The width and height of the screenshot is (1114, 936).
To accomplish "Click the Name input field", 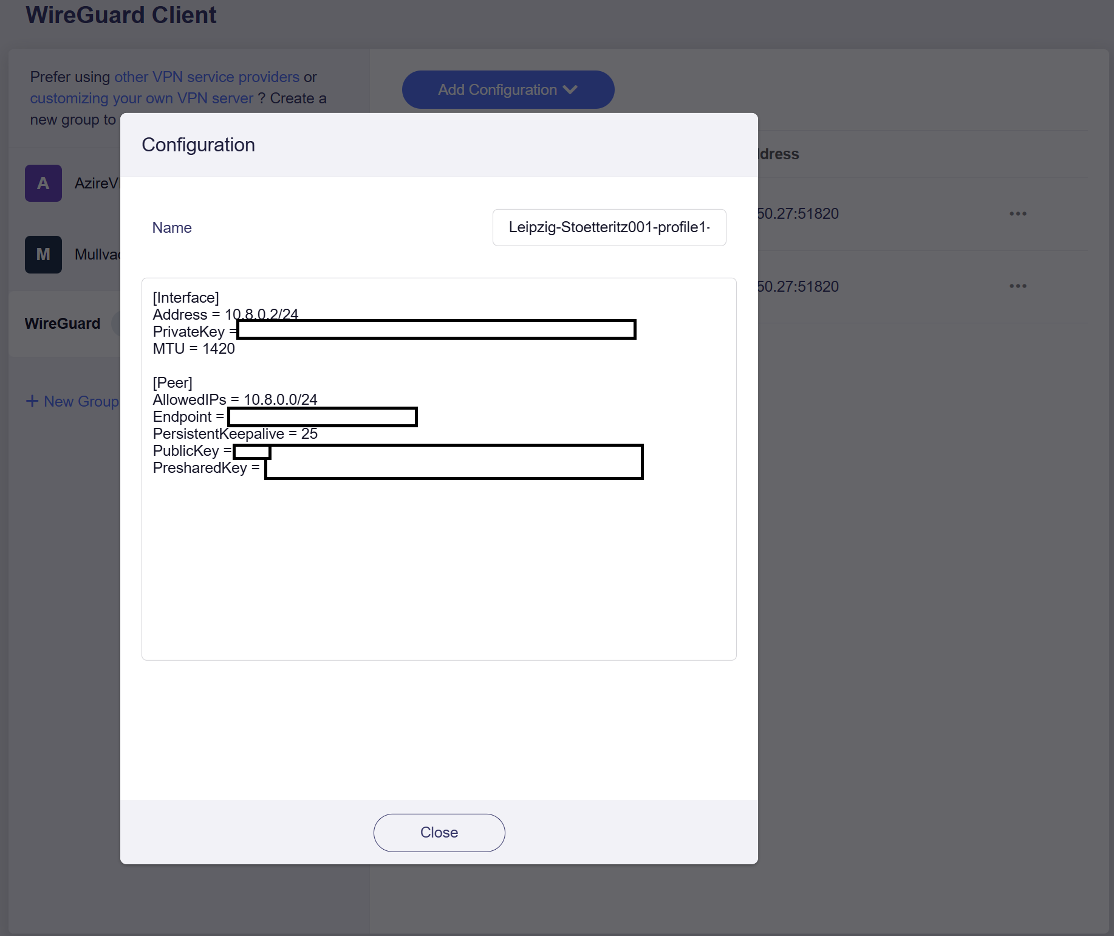I will (x=609, y=227).
